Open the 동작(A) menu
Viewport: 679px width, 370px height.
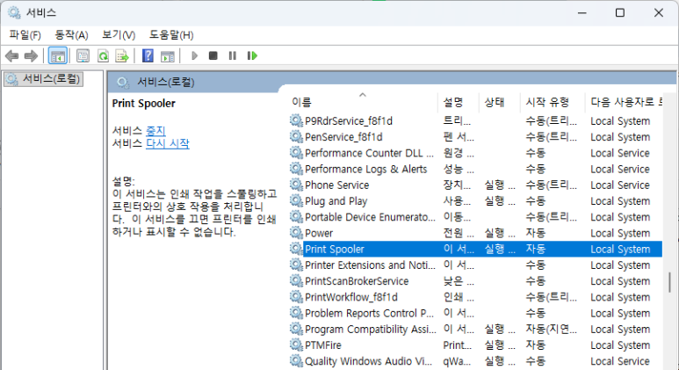(x=71, y=34)
